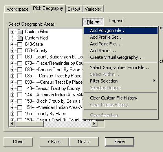Select Clear Custom File History
163x152 pixels.
121,98
